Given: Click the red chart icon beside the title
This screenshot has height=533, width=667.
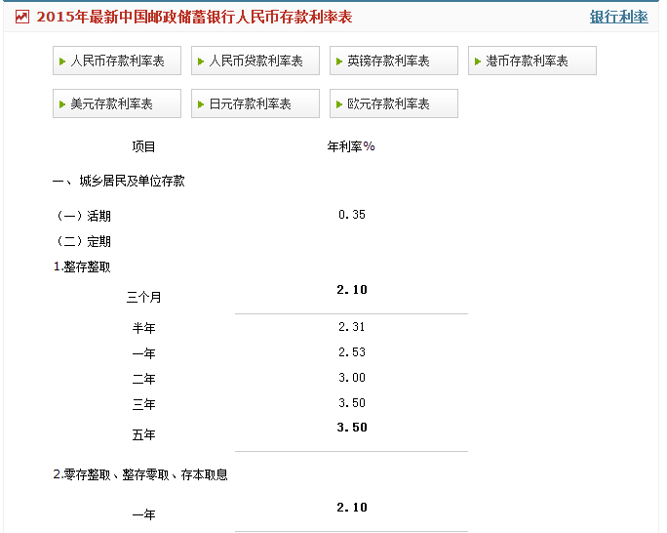Looking at the screenshot, I should (x=22, y=17).
